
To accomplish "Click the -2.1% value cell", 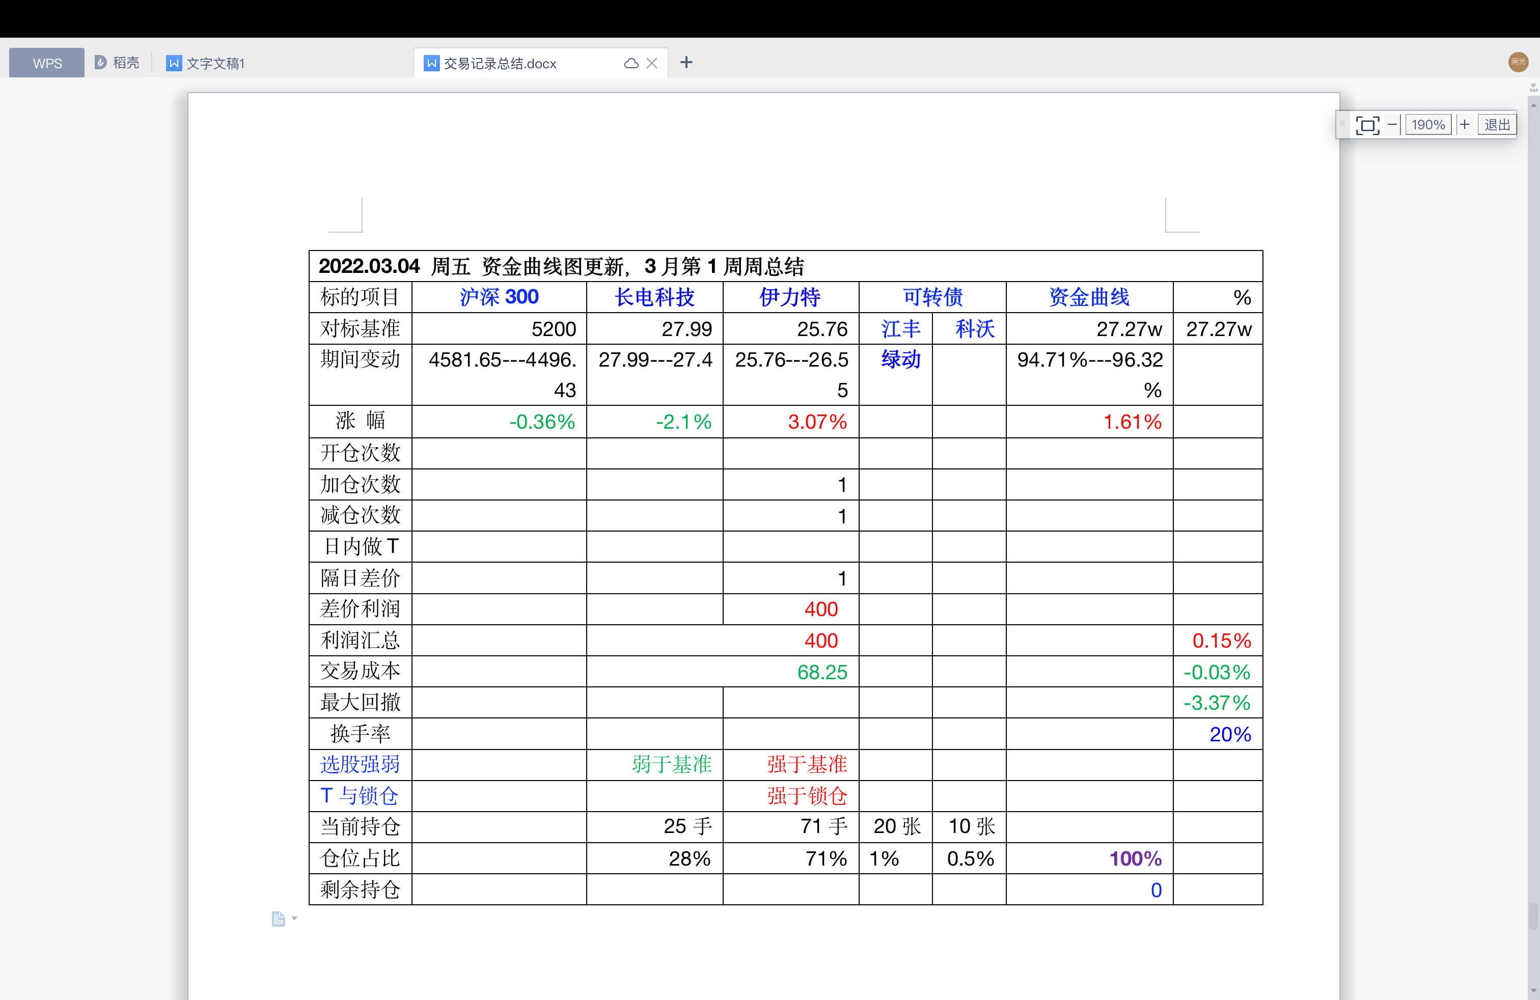I will click(x=654, y=422).
